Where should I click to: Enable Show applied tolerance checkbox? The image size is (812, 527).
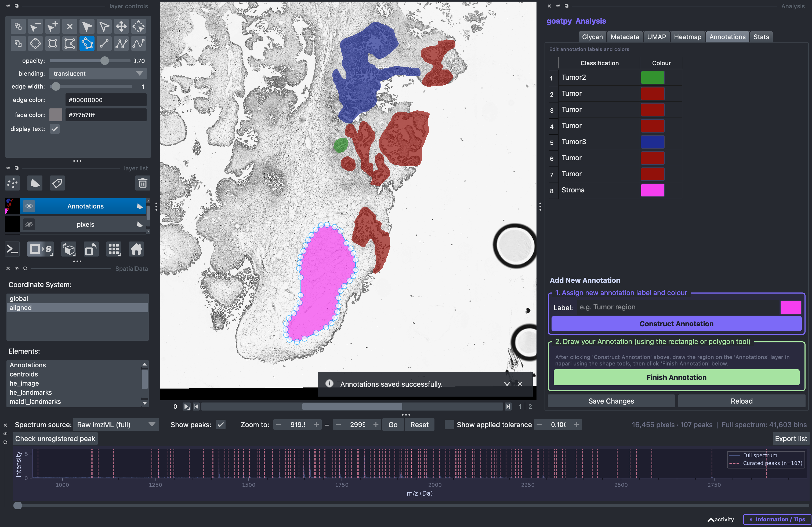click(449, 425)
